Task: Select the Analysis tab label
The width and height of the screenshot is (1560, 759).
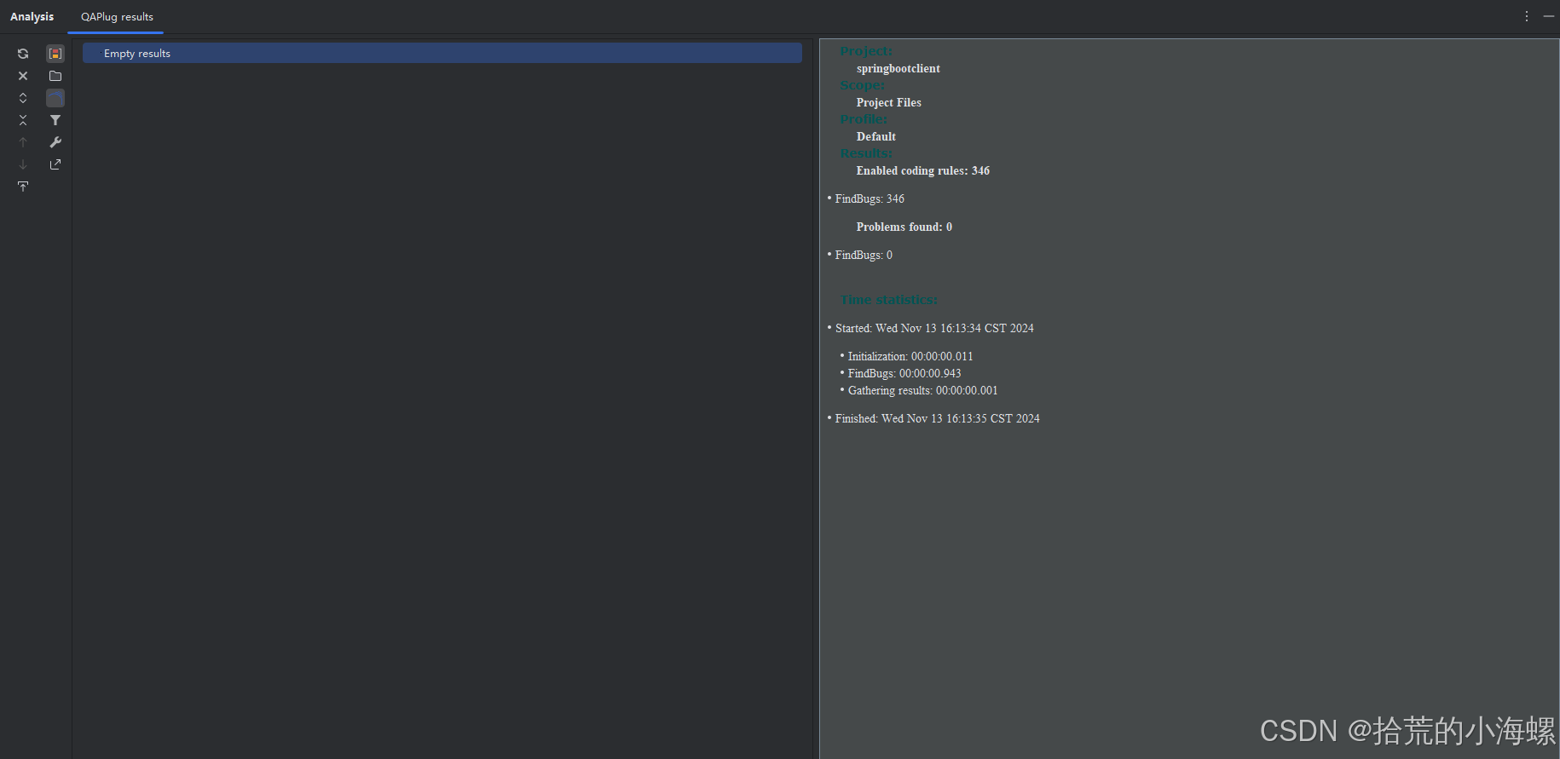Action: click(x=32, y=17)
